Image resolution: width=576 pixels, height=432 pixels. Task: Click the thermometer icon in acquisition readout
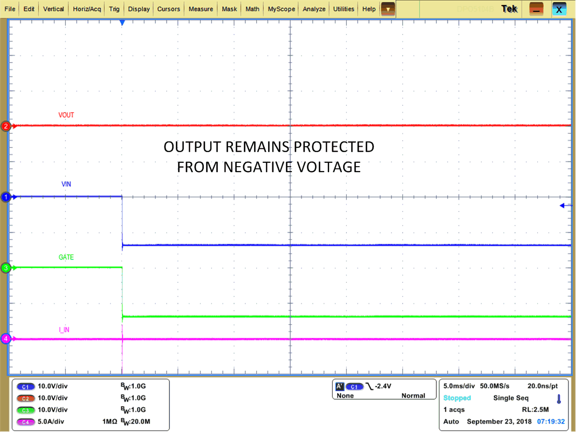(559, 399)
